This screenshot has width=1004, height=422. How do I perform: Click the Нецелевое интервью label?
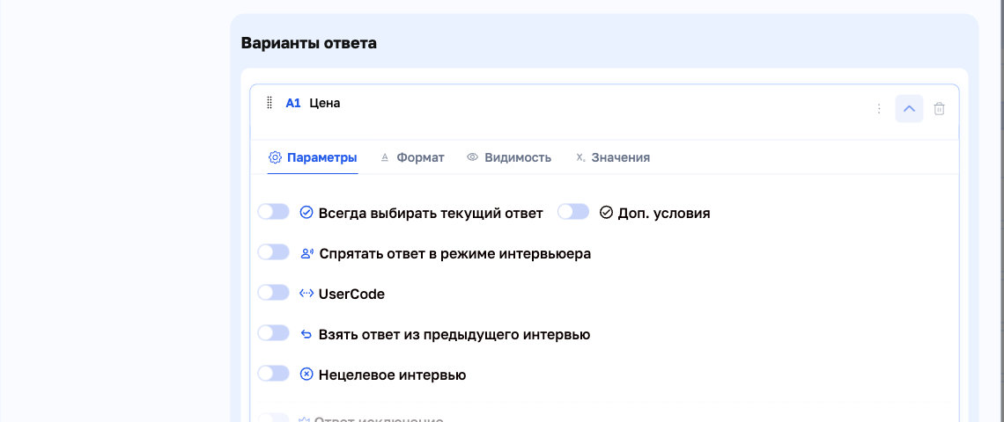(x=392, y=375)
